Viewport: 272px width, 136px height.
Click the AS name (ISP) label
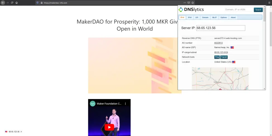tap(189, 47)
